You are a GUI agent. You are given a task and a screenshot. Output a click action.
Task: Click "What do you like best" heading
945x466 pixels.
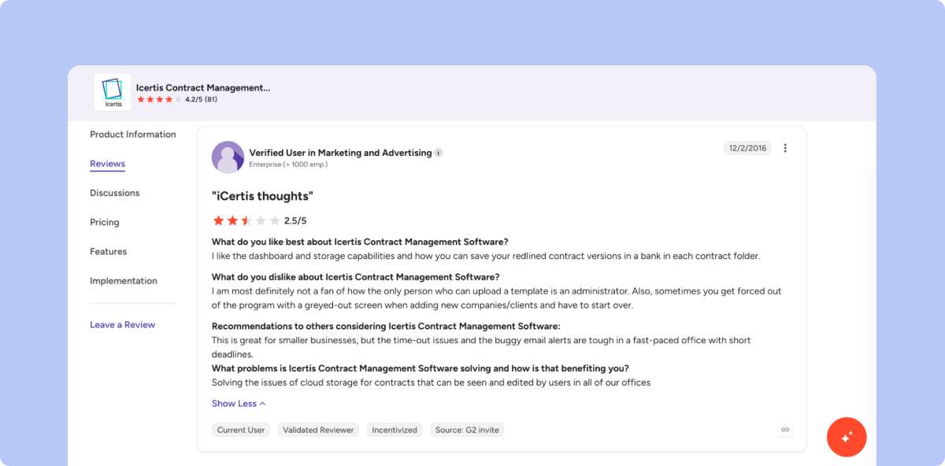point(360,242)
